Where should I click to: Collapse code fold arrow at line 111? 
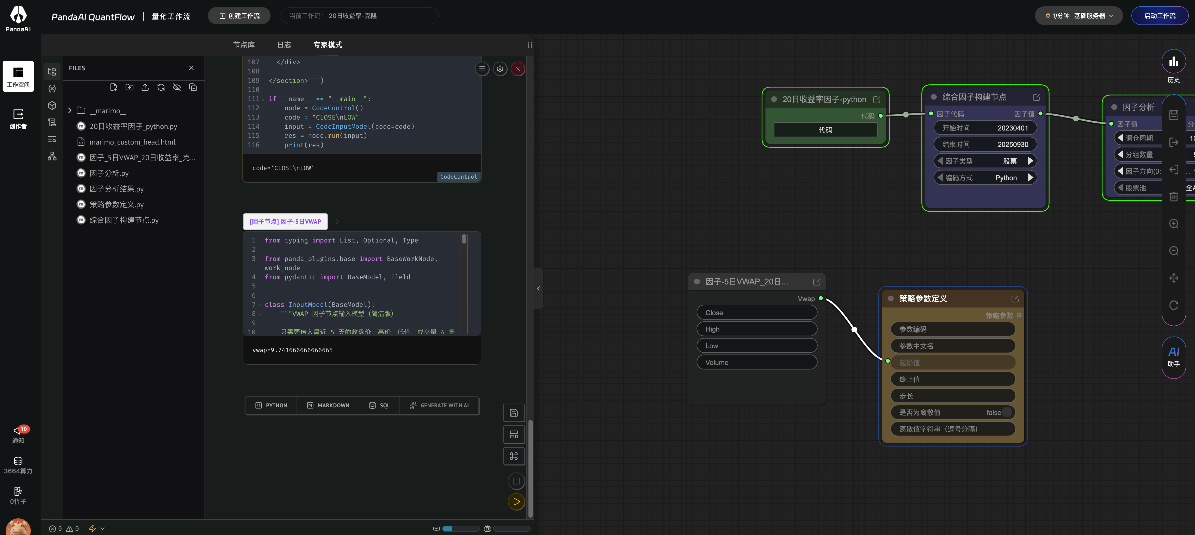(263, 99)
